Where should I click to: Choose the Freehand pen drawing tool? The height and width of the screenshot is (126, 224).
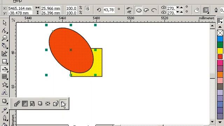pyautogui.click(x=5, y=46)
